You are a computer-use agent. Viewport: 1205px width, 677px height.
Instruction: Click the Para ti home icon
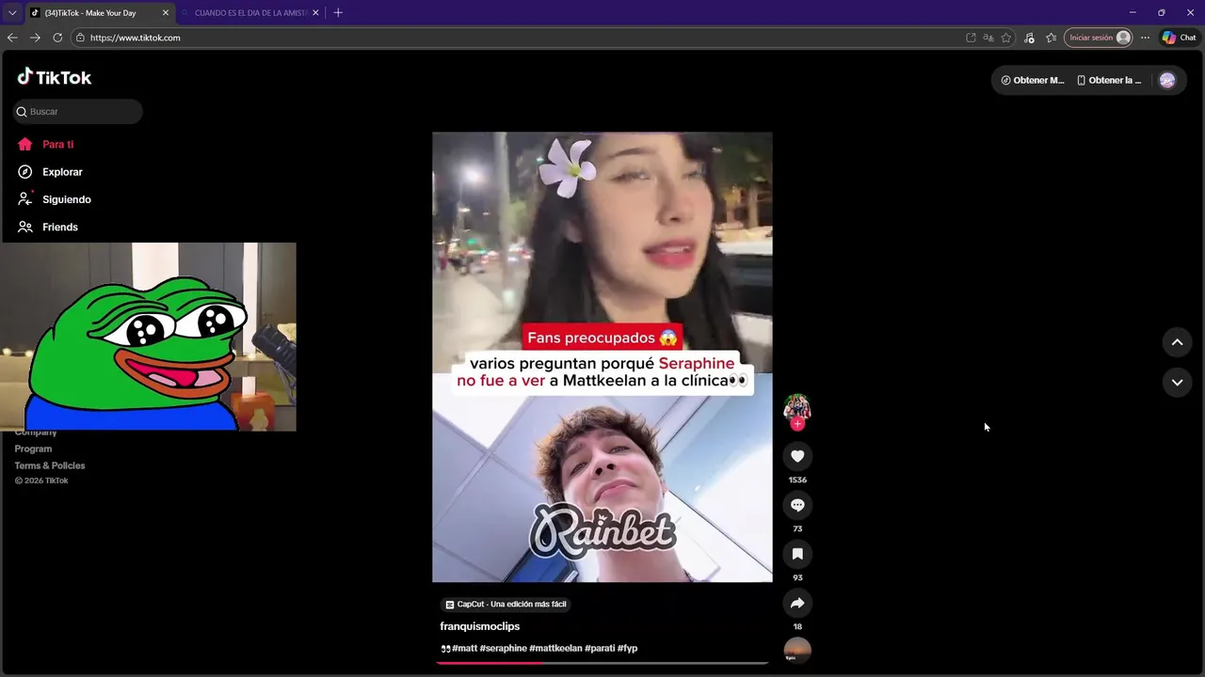tap(25, 144)
